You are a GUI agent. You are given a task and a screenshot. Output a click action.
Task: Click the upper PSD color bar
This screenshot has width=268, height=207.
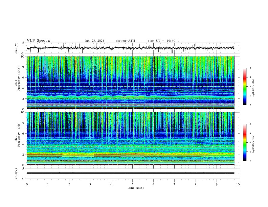pos(245,87)
